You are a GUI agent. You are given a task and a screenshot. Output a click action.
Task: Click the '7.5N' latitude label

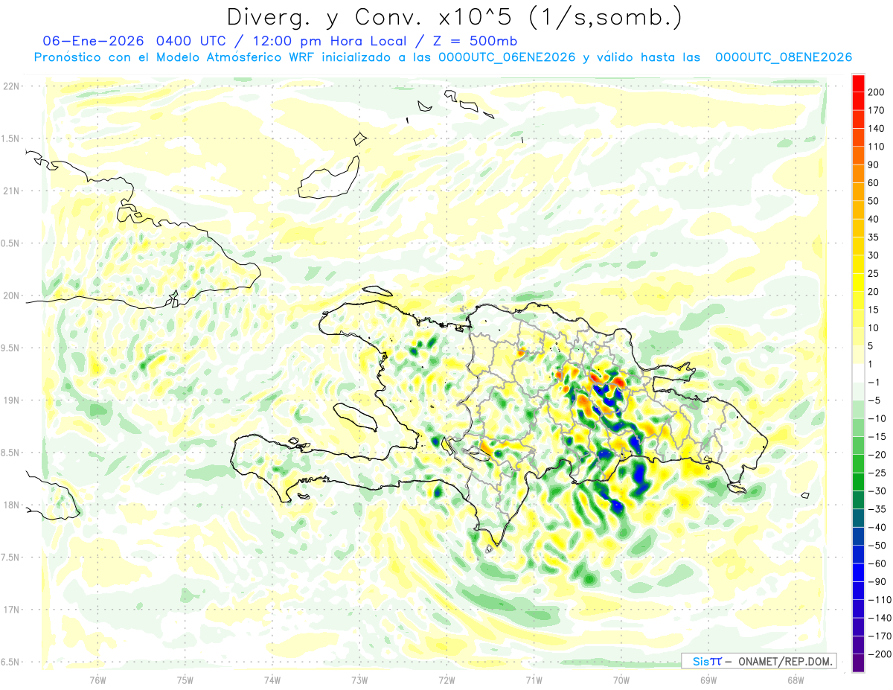pyautogui.click(x=11, y=557)
